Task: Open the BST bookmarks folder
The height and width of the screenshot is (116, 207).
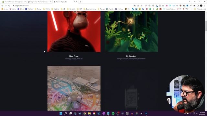Action: tap(80, 9)
